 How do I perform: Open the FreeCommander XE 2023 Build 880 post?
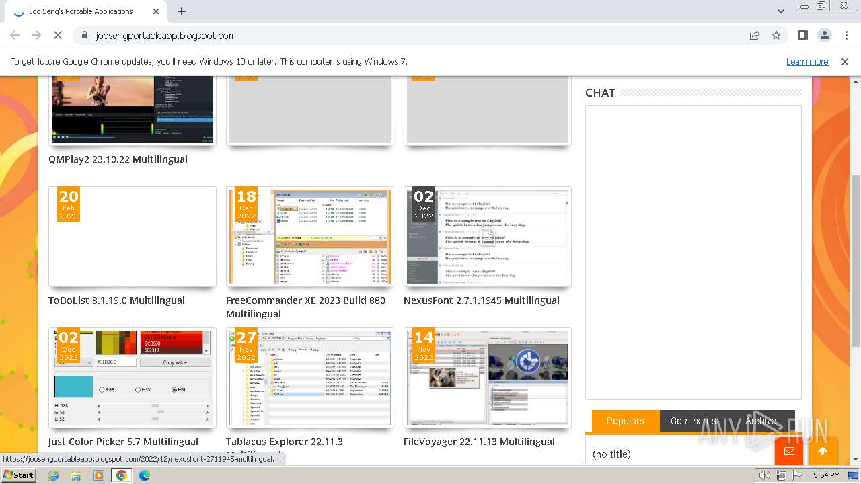pyautogui.click(x=306, y=307)
